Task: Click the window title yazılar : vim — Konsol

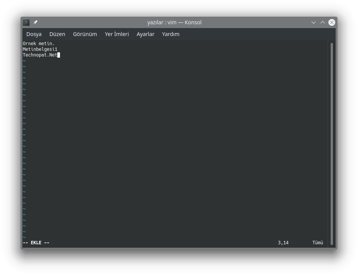Action: (x=174, y=22)
